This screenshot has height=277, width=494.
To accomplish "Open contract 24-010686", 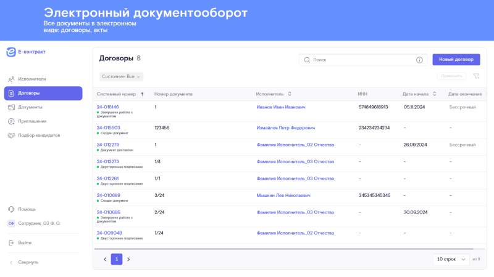I will 109,212.
